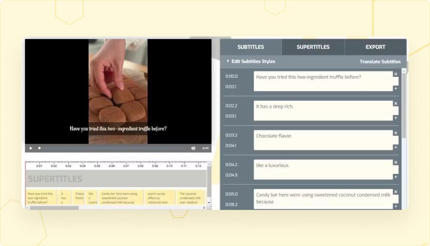Add subtitle after 'It has a deep rich'
The width and height of the screenshot is (430, 246).
pyautogui.click(x=396, y=118)
